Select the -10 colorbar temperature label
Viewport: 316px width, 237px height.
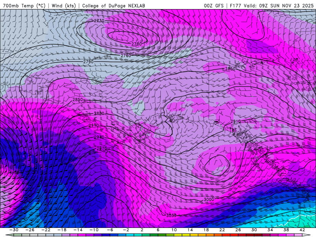[x=94, y=230]
